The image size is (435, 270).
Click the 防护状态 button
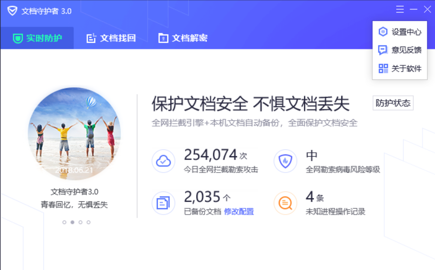click(x=393, y=103)
